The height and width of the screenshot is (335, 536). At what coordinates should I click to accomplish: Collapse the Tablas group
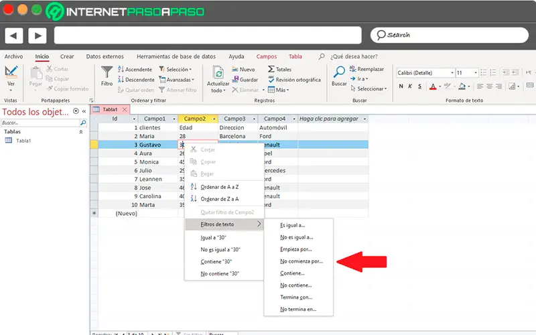(81, 132)
